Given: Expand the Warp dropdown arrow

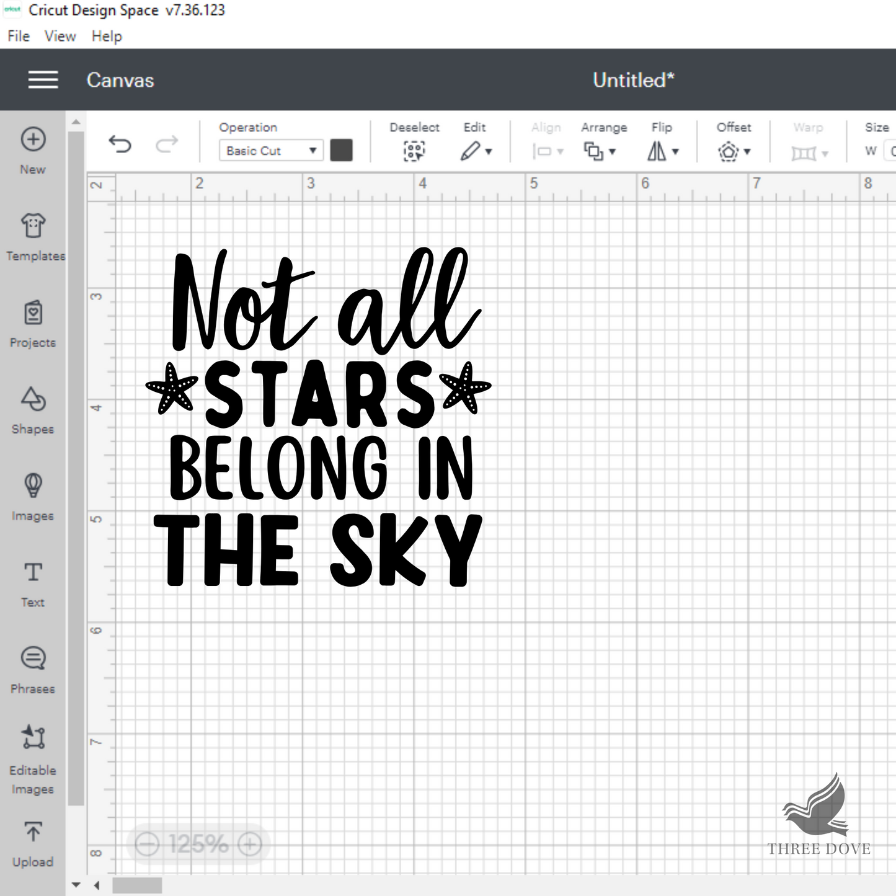Looking at the screenshot, I should [x=825, y=153].
